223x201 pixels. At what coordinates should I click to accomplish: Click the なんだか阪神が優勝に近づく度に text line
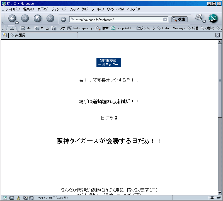pyautogui.click(x=109, y=190)
